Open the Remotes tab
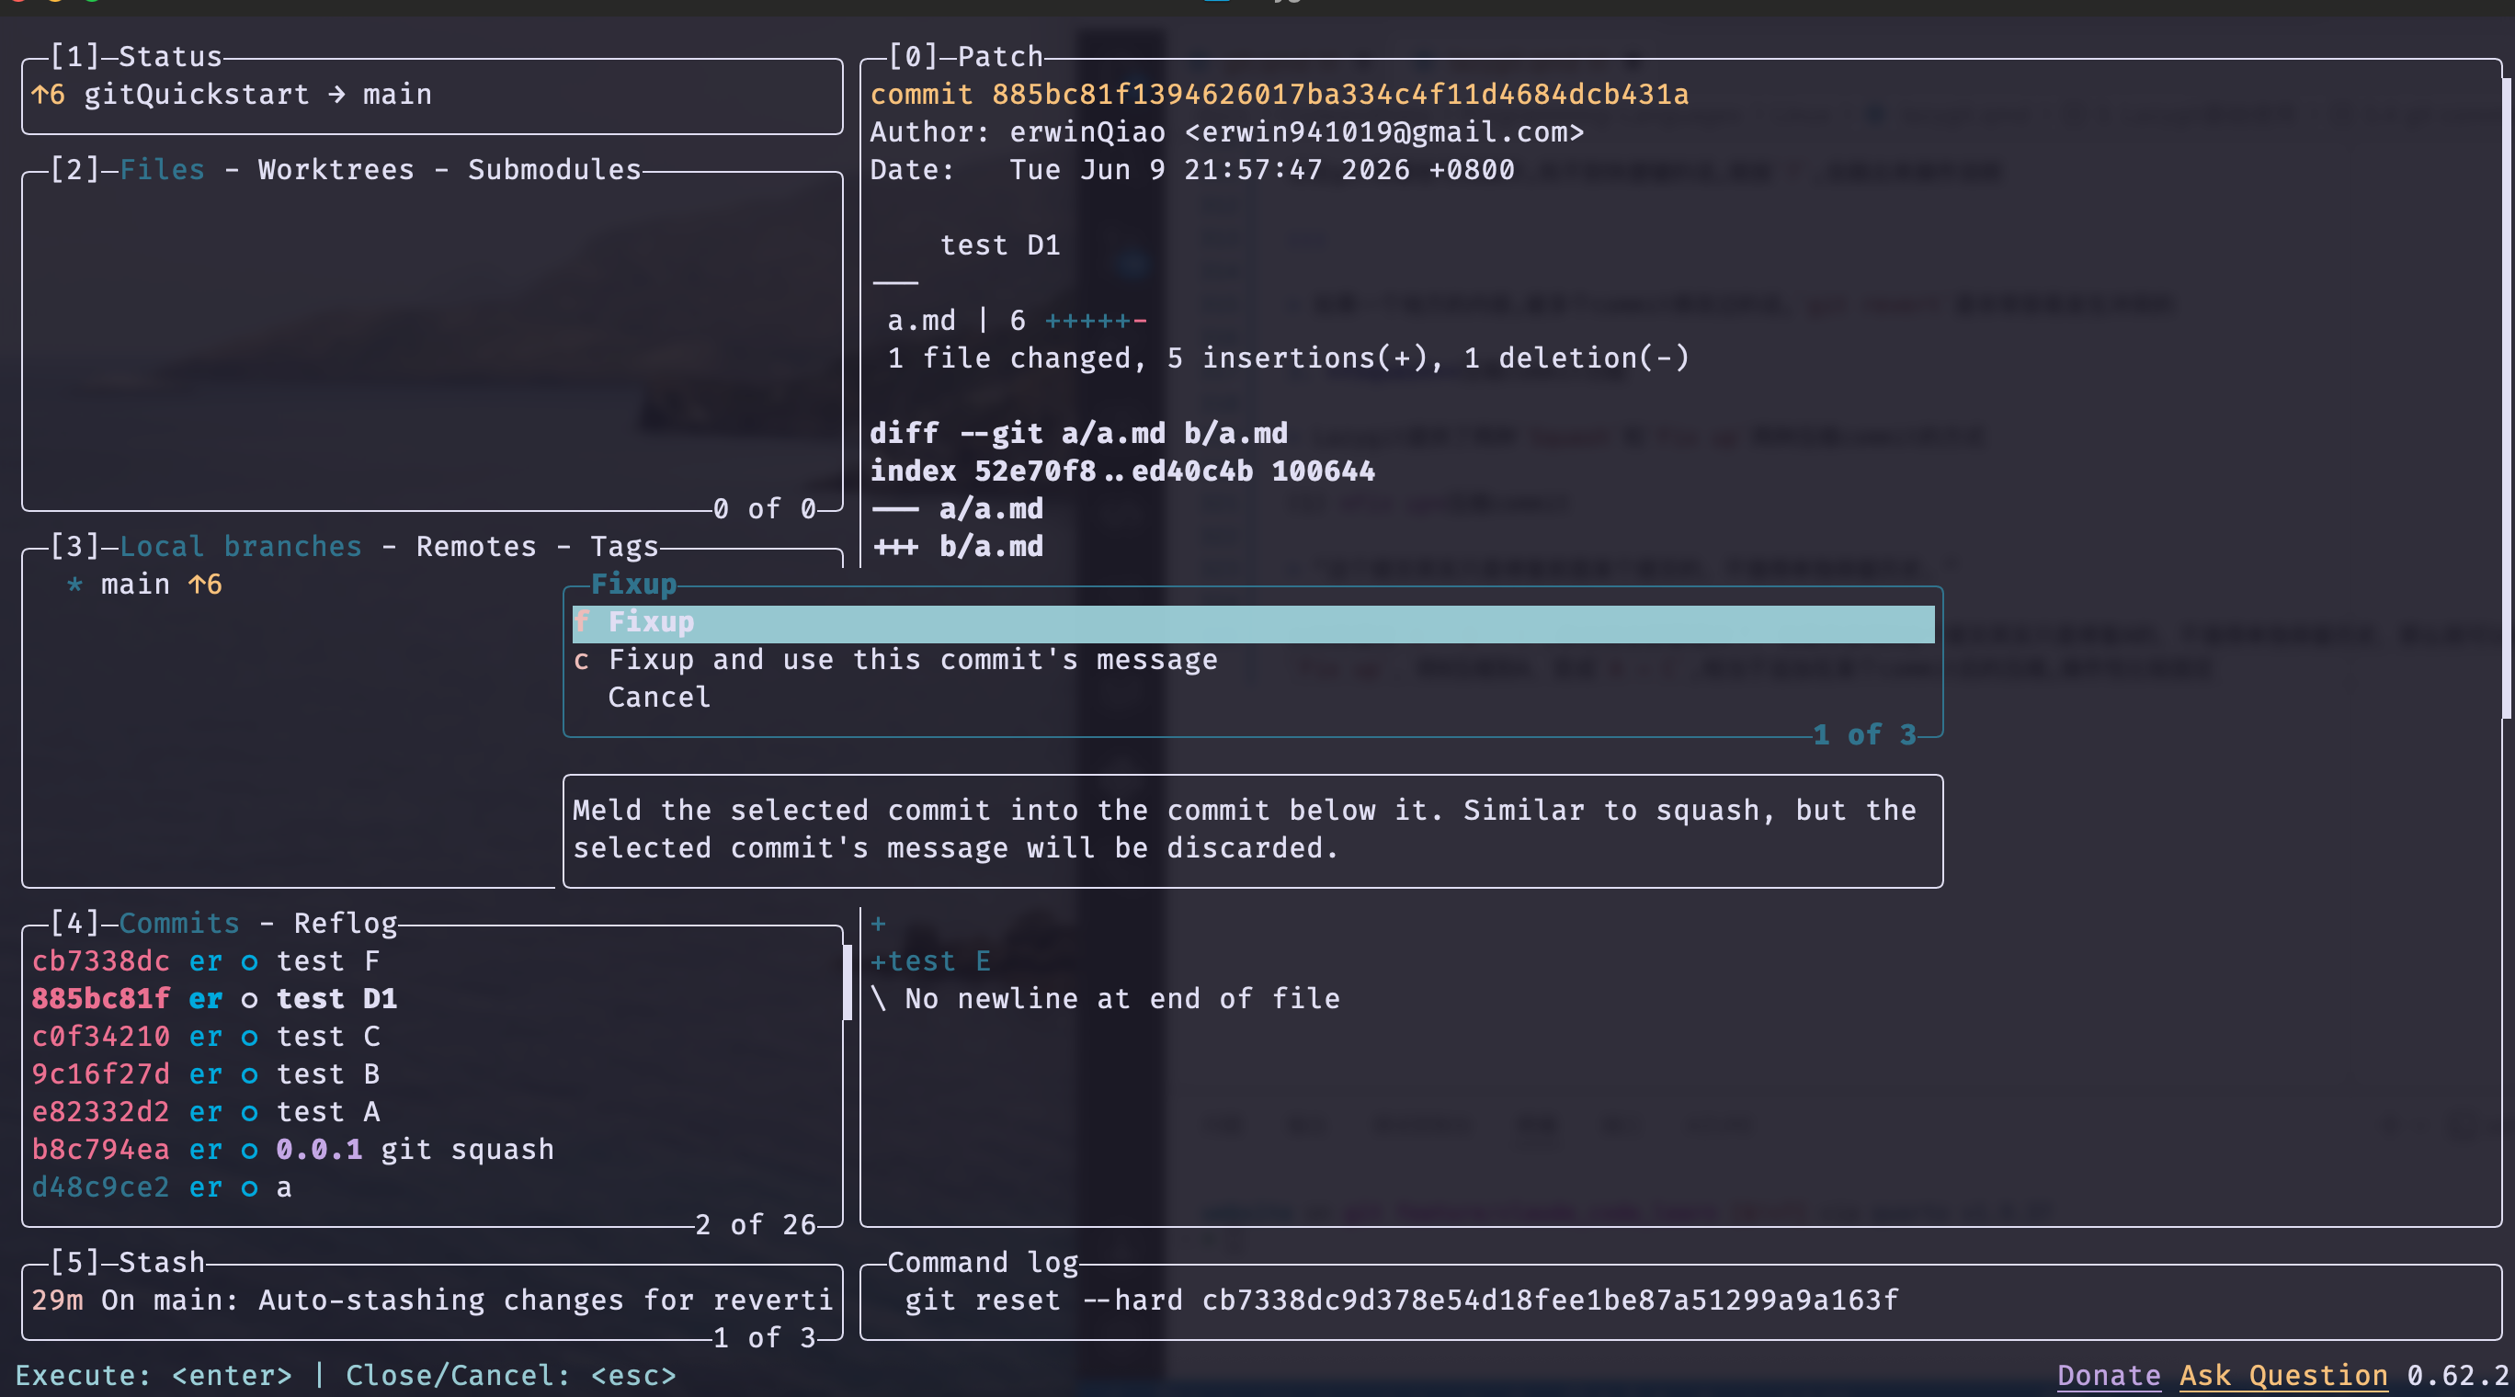The image size is (2515, 1397). 476,546
